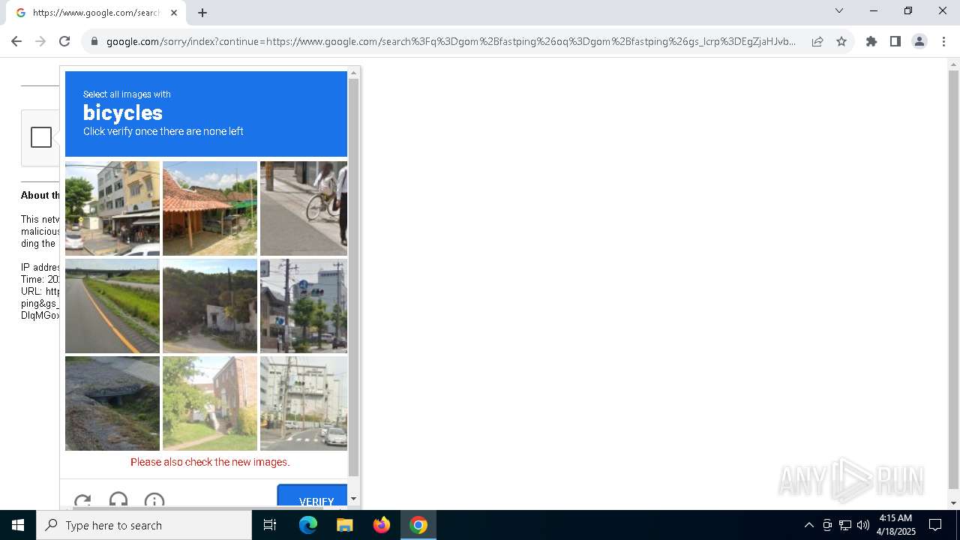This screenshot has height=540, width=960.
Task: Select the tile with brick building and lawn
Action: pyautogui.click(x=210, y=403)
